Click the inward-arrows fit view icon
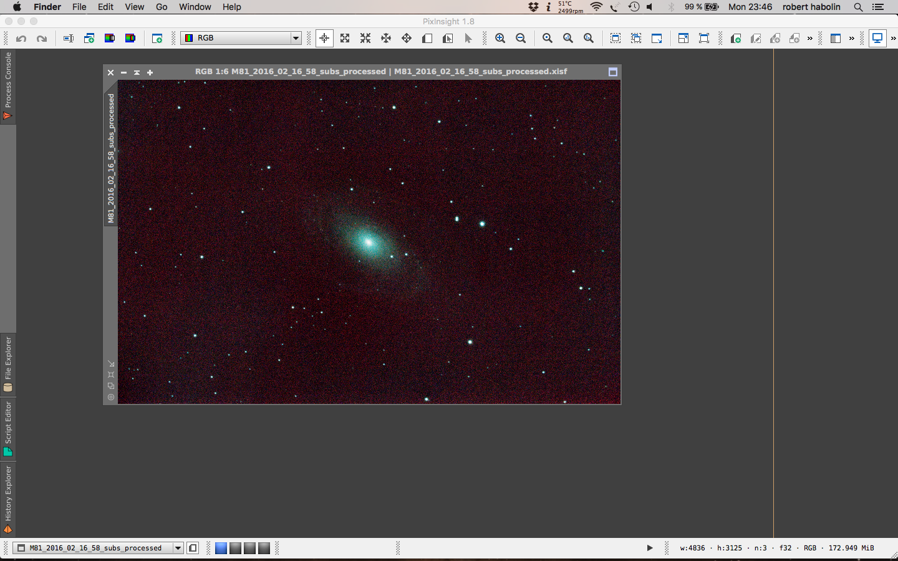 (365, 38)
